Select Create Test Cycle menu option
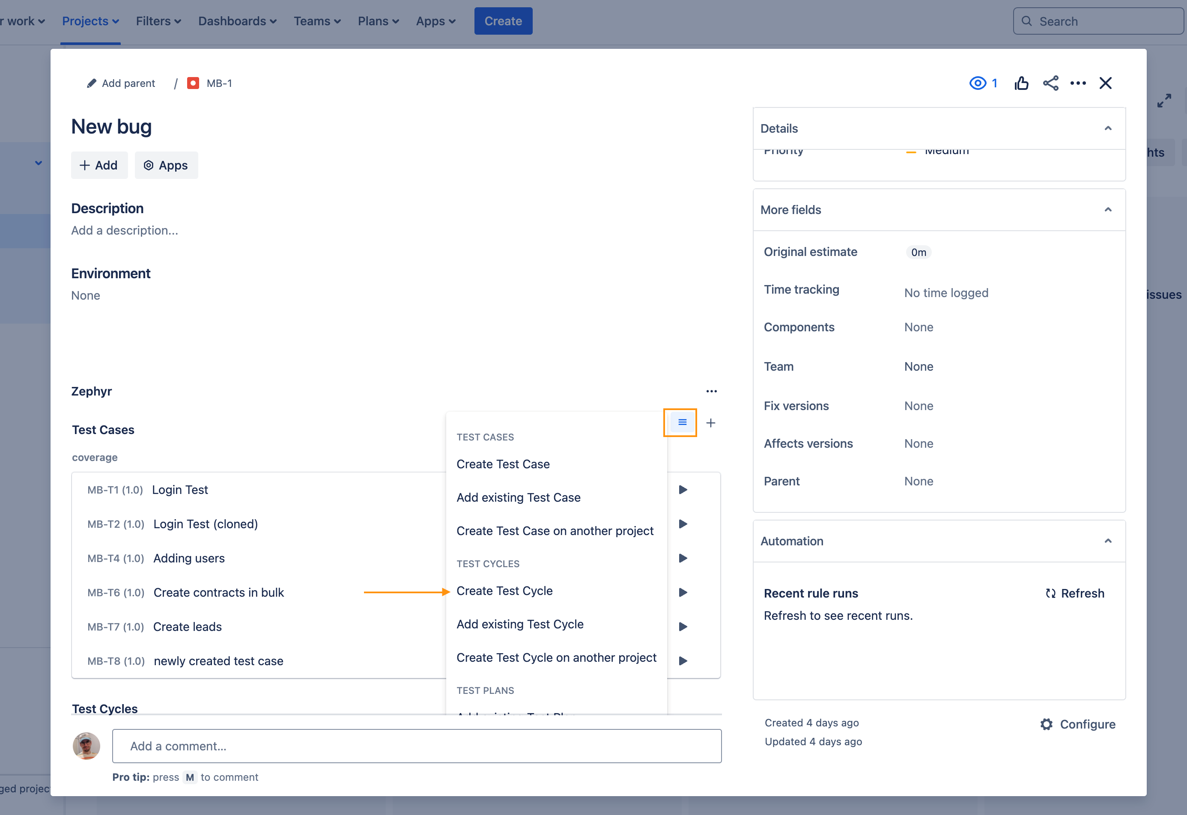The image size is (1187, 815). 504,591
